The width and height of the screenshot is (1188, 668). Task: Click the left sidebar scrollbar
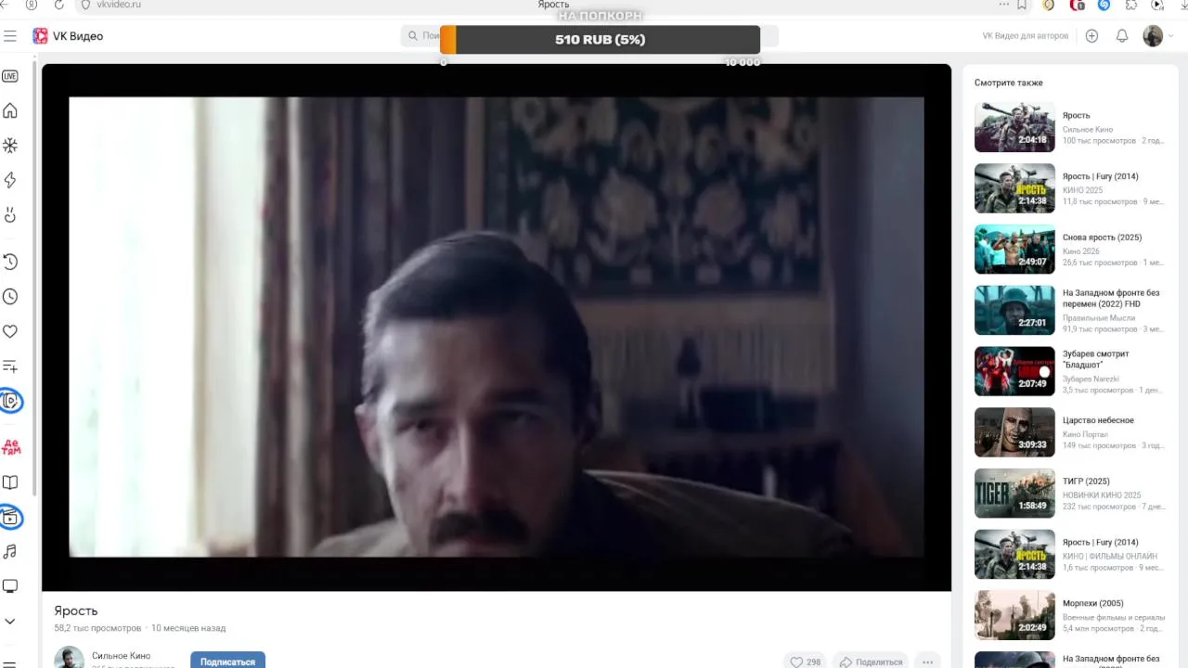(35, 278)
